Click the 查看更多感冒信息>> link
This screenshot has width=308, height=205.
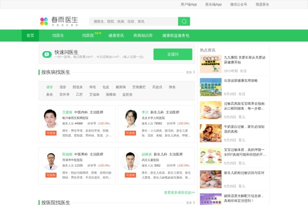click(x=180, y=193)
